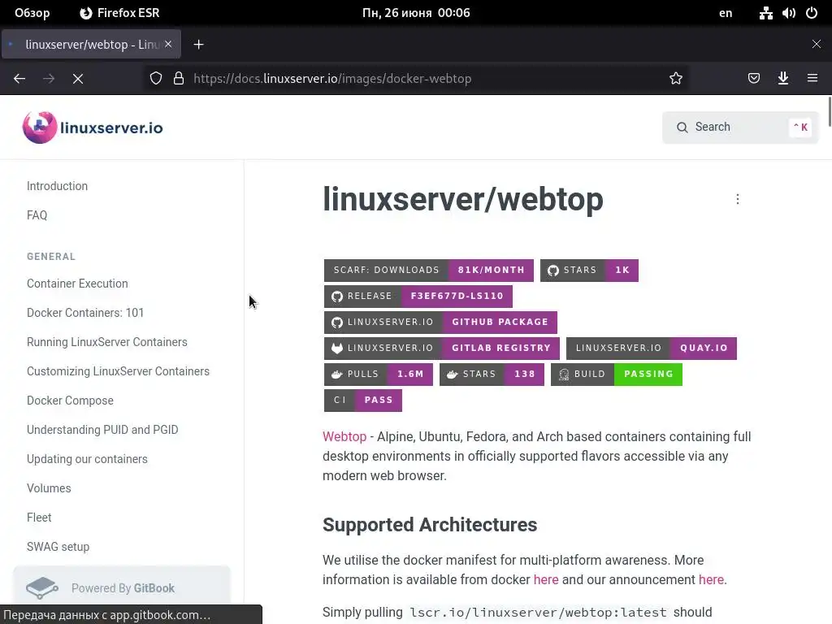The image size is (832, 624).
Task: Click the CI Pass badge
Action: pos(363,400)
